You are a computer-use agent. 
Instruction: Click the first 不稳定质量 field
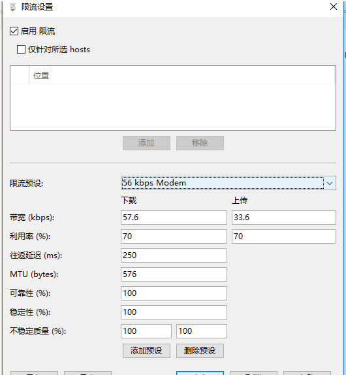click(146, 331)
